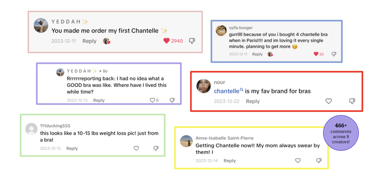Image resolution: width=375 pixels, height=178 pixels.
Task: Dislike YEDDAH's first Chantelle comment
Action: tap(192, 41)
